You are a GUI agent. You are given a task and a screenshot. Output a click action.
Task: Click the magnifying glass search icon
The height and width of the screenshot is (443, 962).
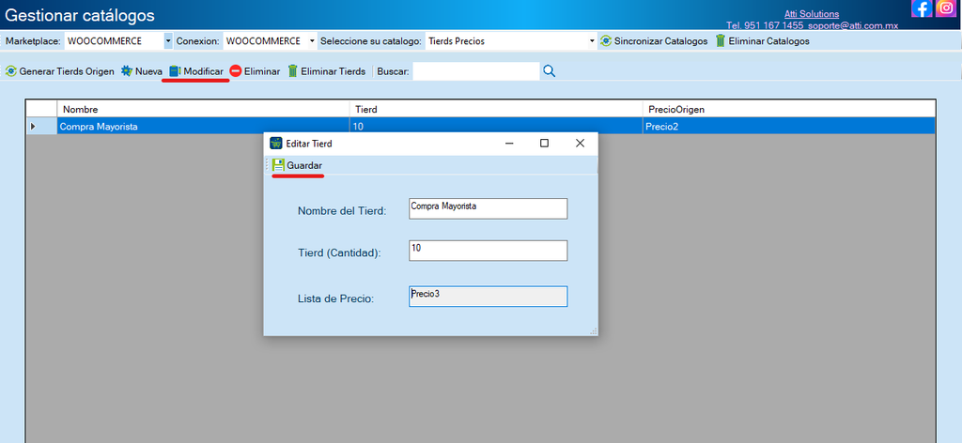pyautogui.click(x=549, y=71)
